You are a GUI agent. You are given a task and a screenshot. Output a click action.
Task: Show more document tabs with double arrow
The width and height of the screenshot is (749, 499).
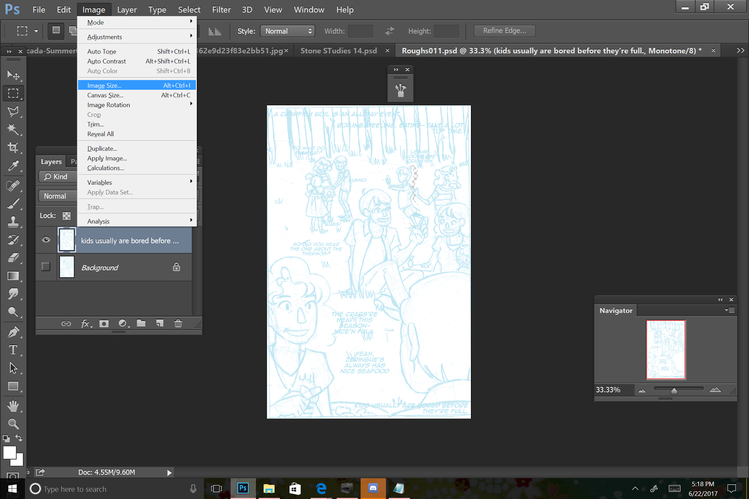[741, 51]
